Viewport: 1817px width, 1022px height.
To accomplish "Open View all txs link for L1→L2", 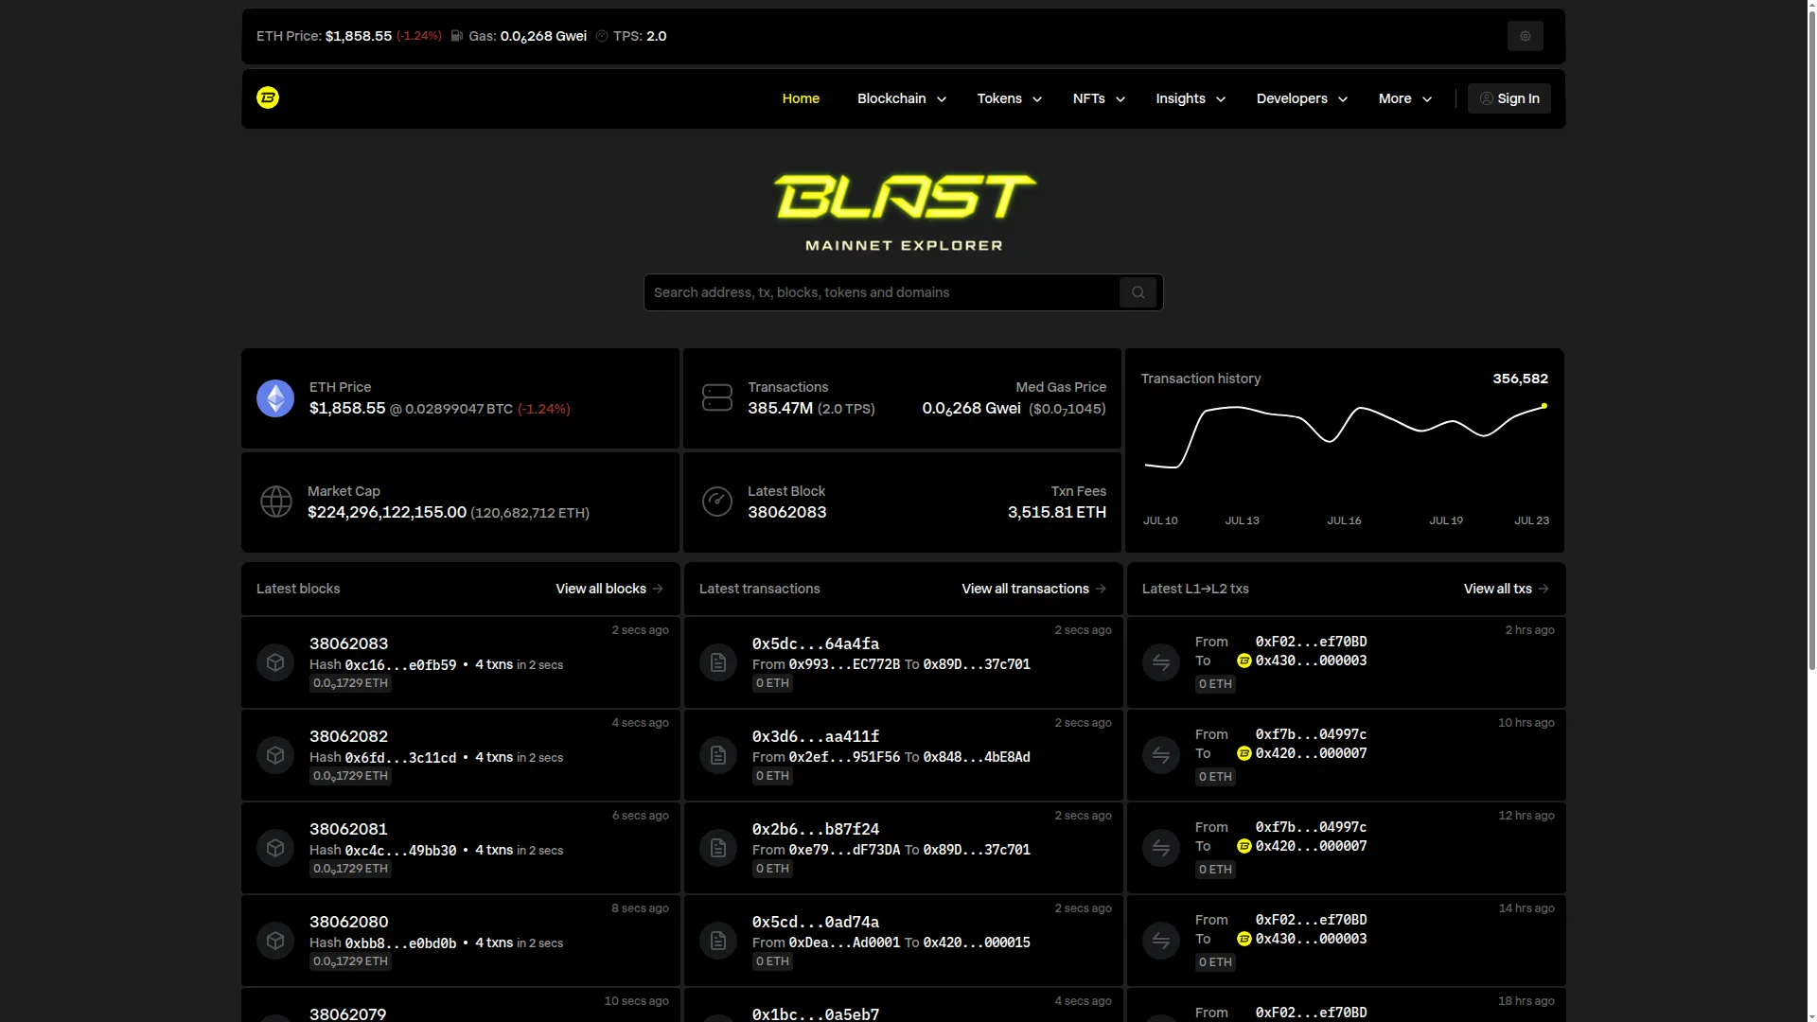I will 1506,589.
